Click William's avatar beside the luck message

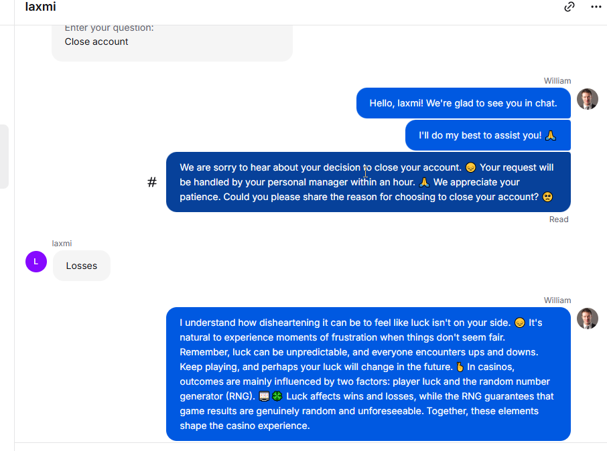[588, 319]
